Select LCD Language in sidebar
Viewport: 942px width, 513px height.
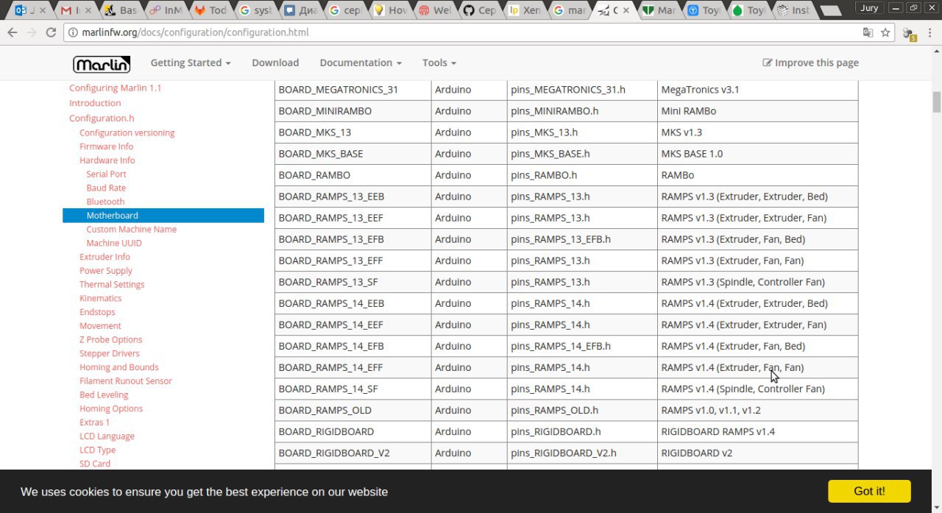[107, 436]
